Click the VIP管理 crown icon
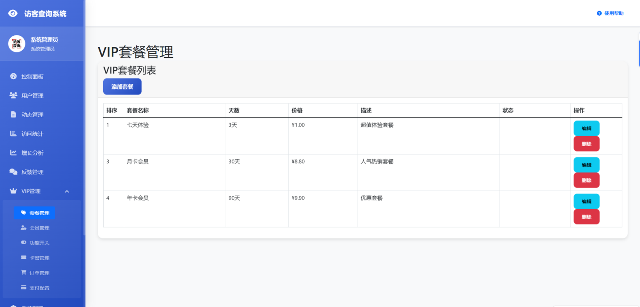This screenshot has width=640, height=307. pyautogui.click(x=12, y=191)
